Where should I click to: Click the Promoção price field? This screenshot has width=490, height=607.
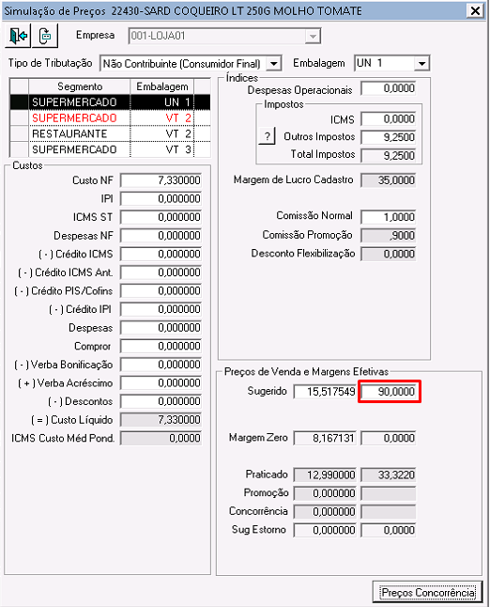point(325,493)
